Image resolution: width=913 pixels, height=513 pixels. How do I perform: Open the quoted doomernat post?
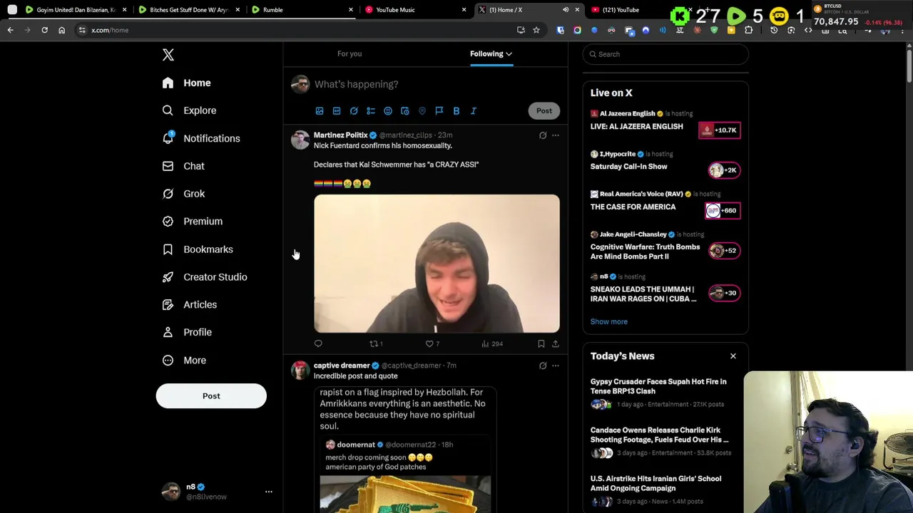pos(405,474)
